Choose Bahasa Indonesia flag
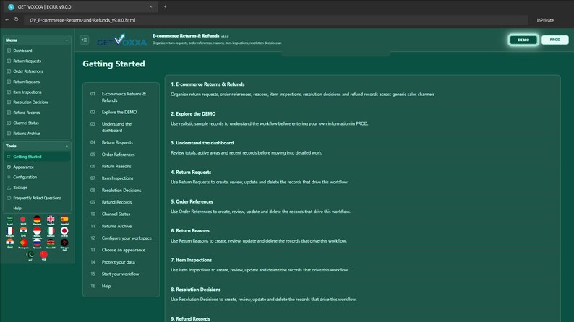 37,231
